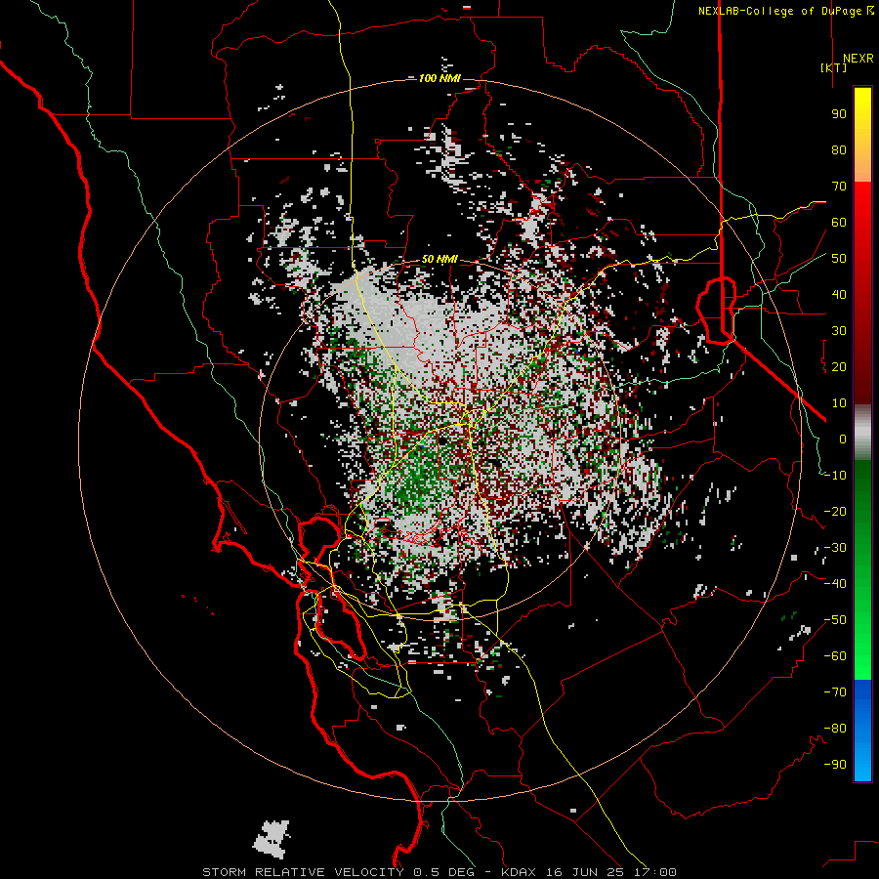Click the 30 value on velocity scale
Screen dimensions: 879x879
point(839,331)
